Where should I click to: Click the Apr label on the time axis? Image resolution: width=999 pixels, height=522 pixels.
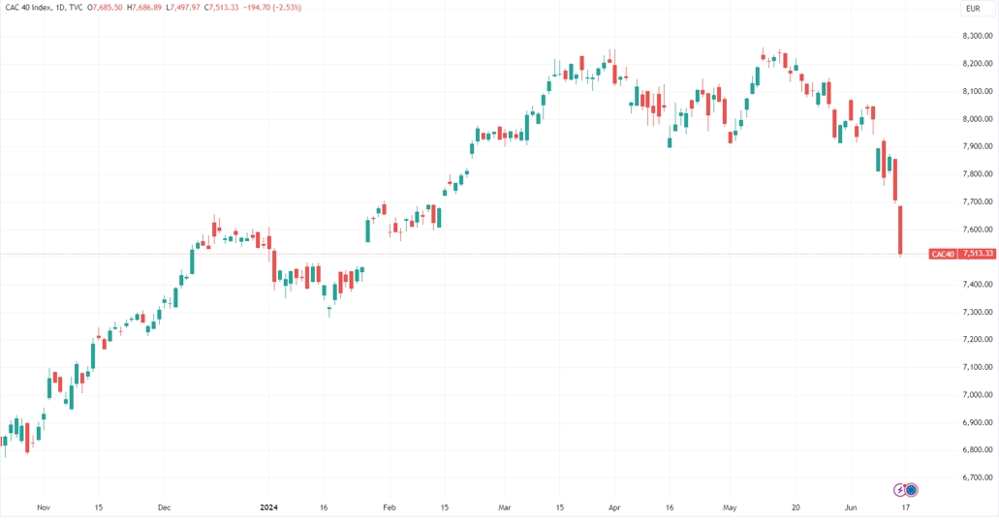612,507
